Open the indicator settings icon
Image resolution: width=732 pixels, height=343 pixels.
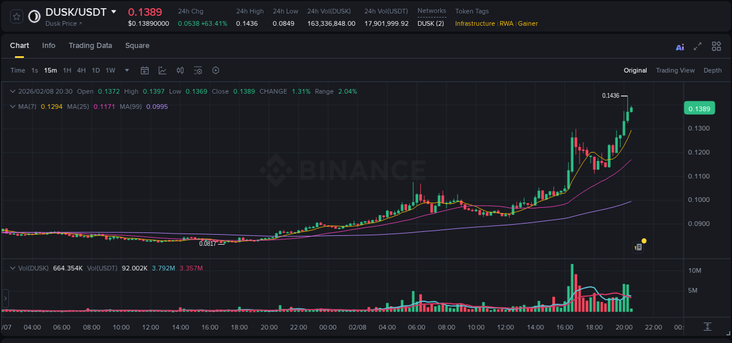[x=198, y=70]
